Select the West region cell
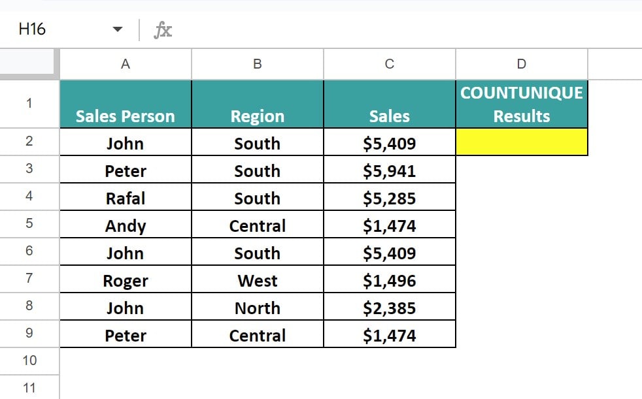 (x=258, y=279)
